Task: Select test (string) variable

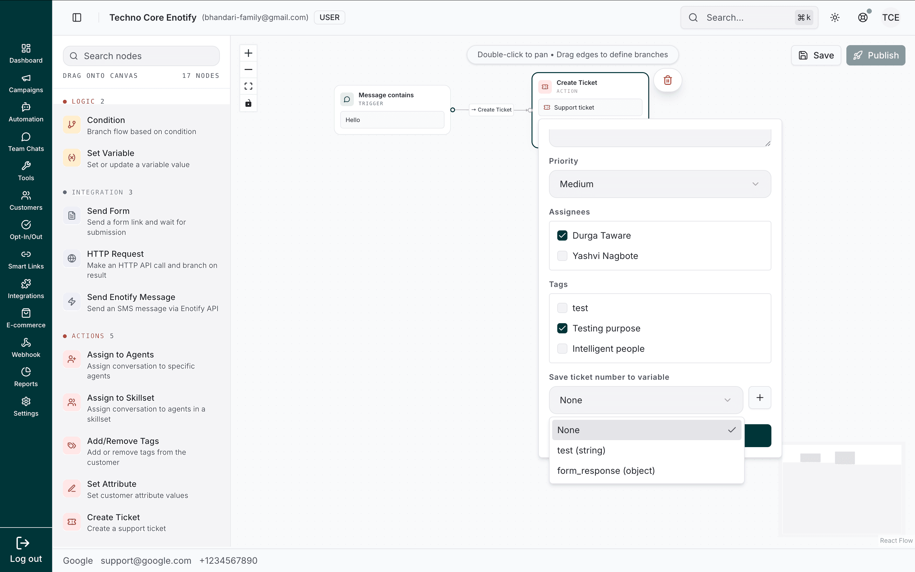Action: tap(647, 450)
